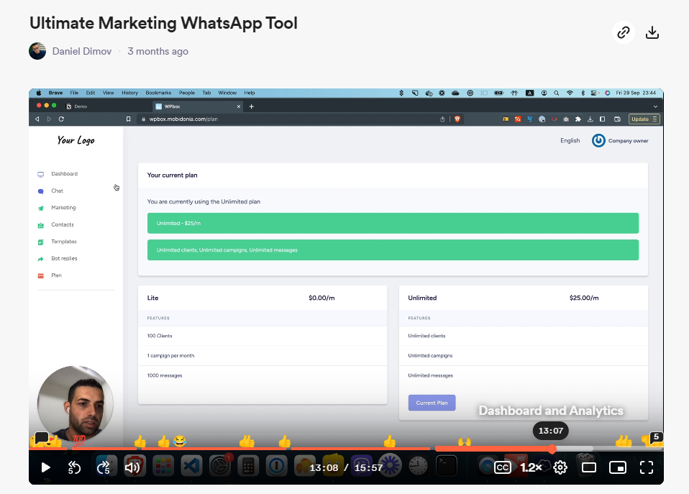Switch to theater mode view
Screen dimensions: 689x494
589,467
